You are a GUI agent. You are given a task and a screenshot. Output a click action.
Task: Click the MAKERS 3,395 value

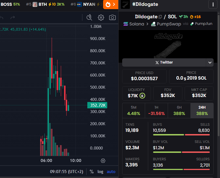(132, 165)
